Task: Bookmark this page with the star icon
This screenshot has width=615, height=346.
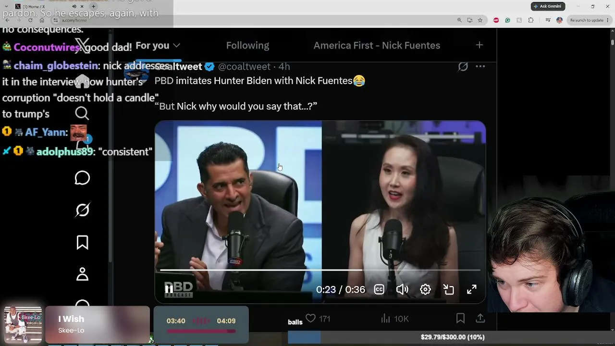Action: 480,20
